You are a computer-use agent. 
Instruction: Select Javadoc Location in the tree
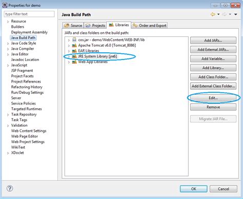pyautogui.click(x=25, y=59)
